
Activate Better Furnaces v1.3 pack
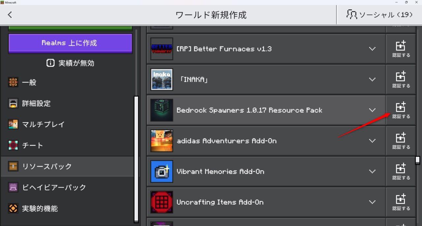tap(401, 49)
